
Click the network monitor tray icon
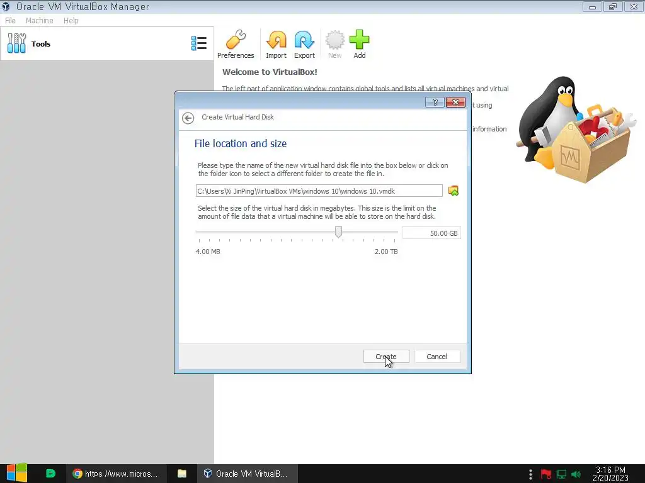[561, 474]
